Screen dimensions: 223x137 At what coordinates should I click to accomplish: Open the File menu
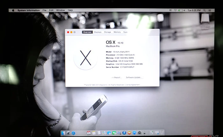[x=44, y=10]
